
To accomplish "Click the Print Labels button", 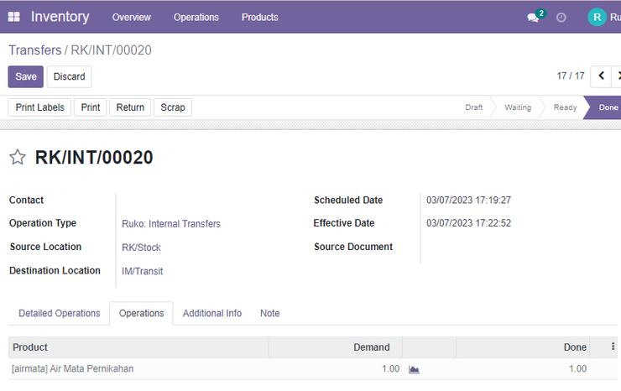I will coord(39,107).
